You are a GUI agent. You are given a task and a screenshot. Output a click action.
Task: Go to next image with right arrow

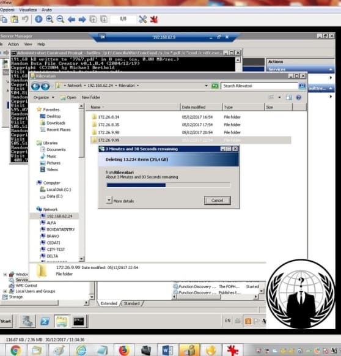pyautogui.click(x=82, y=20)
